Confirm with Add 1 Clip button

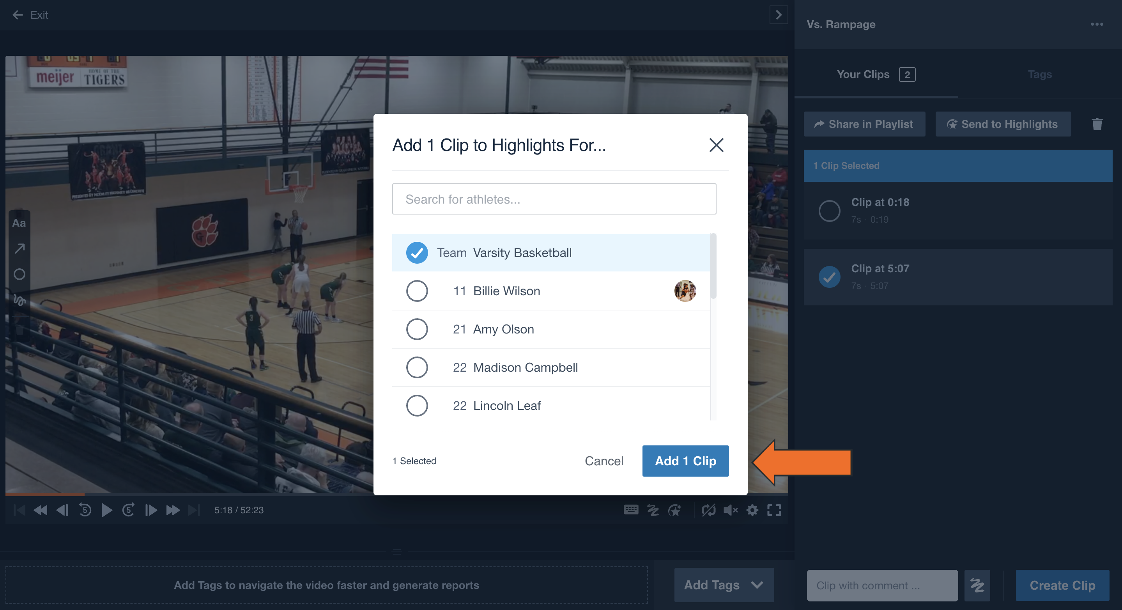pos(685,461)
